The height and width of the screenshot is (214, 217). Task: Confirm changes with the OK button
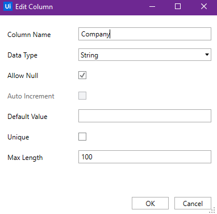150,203
